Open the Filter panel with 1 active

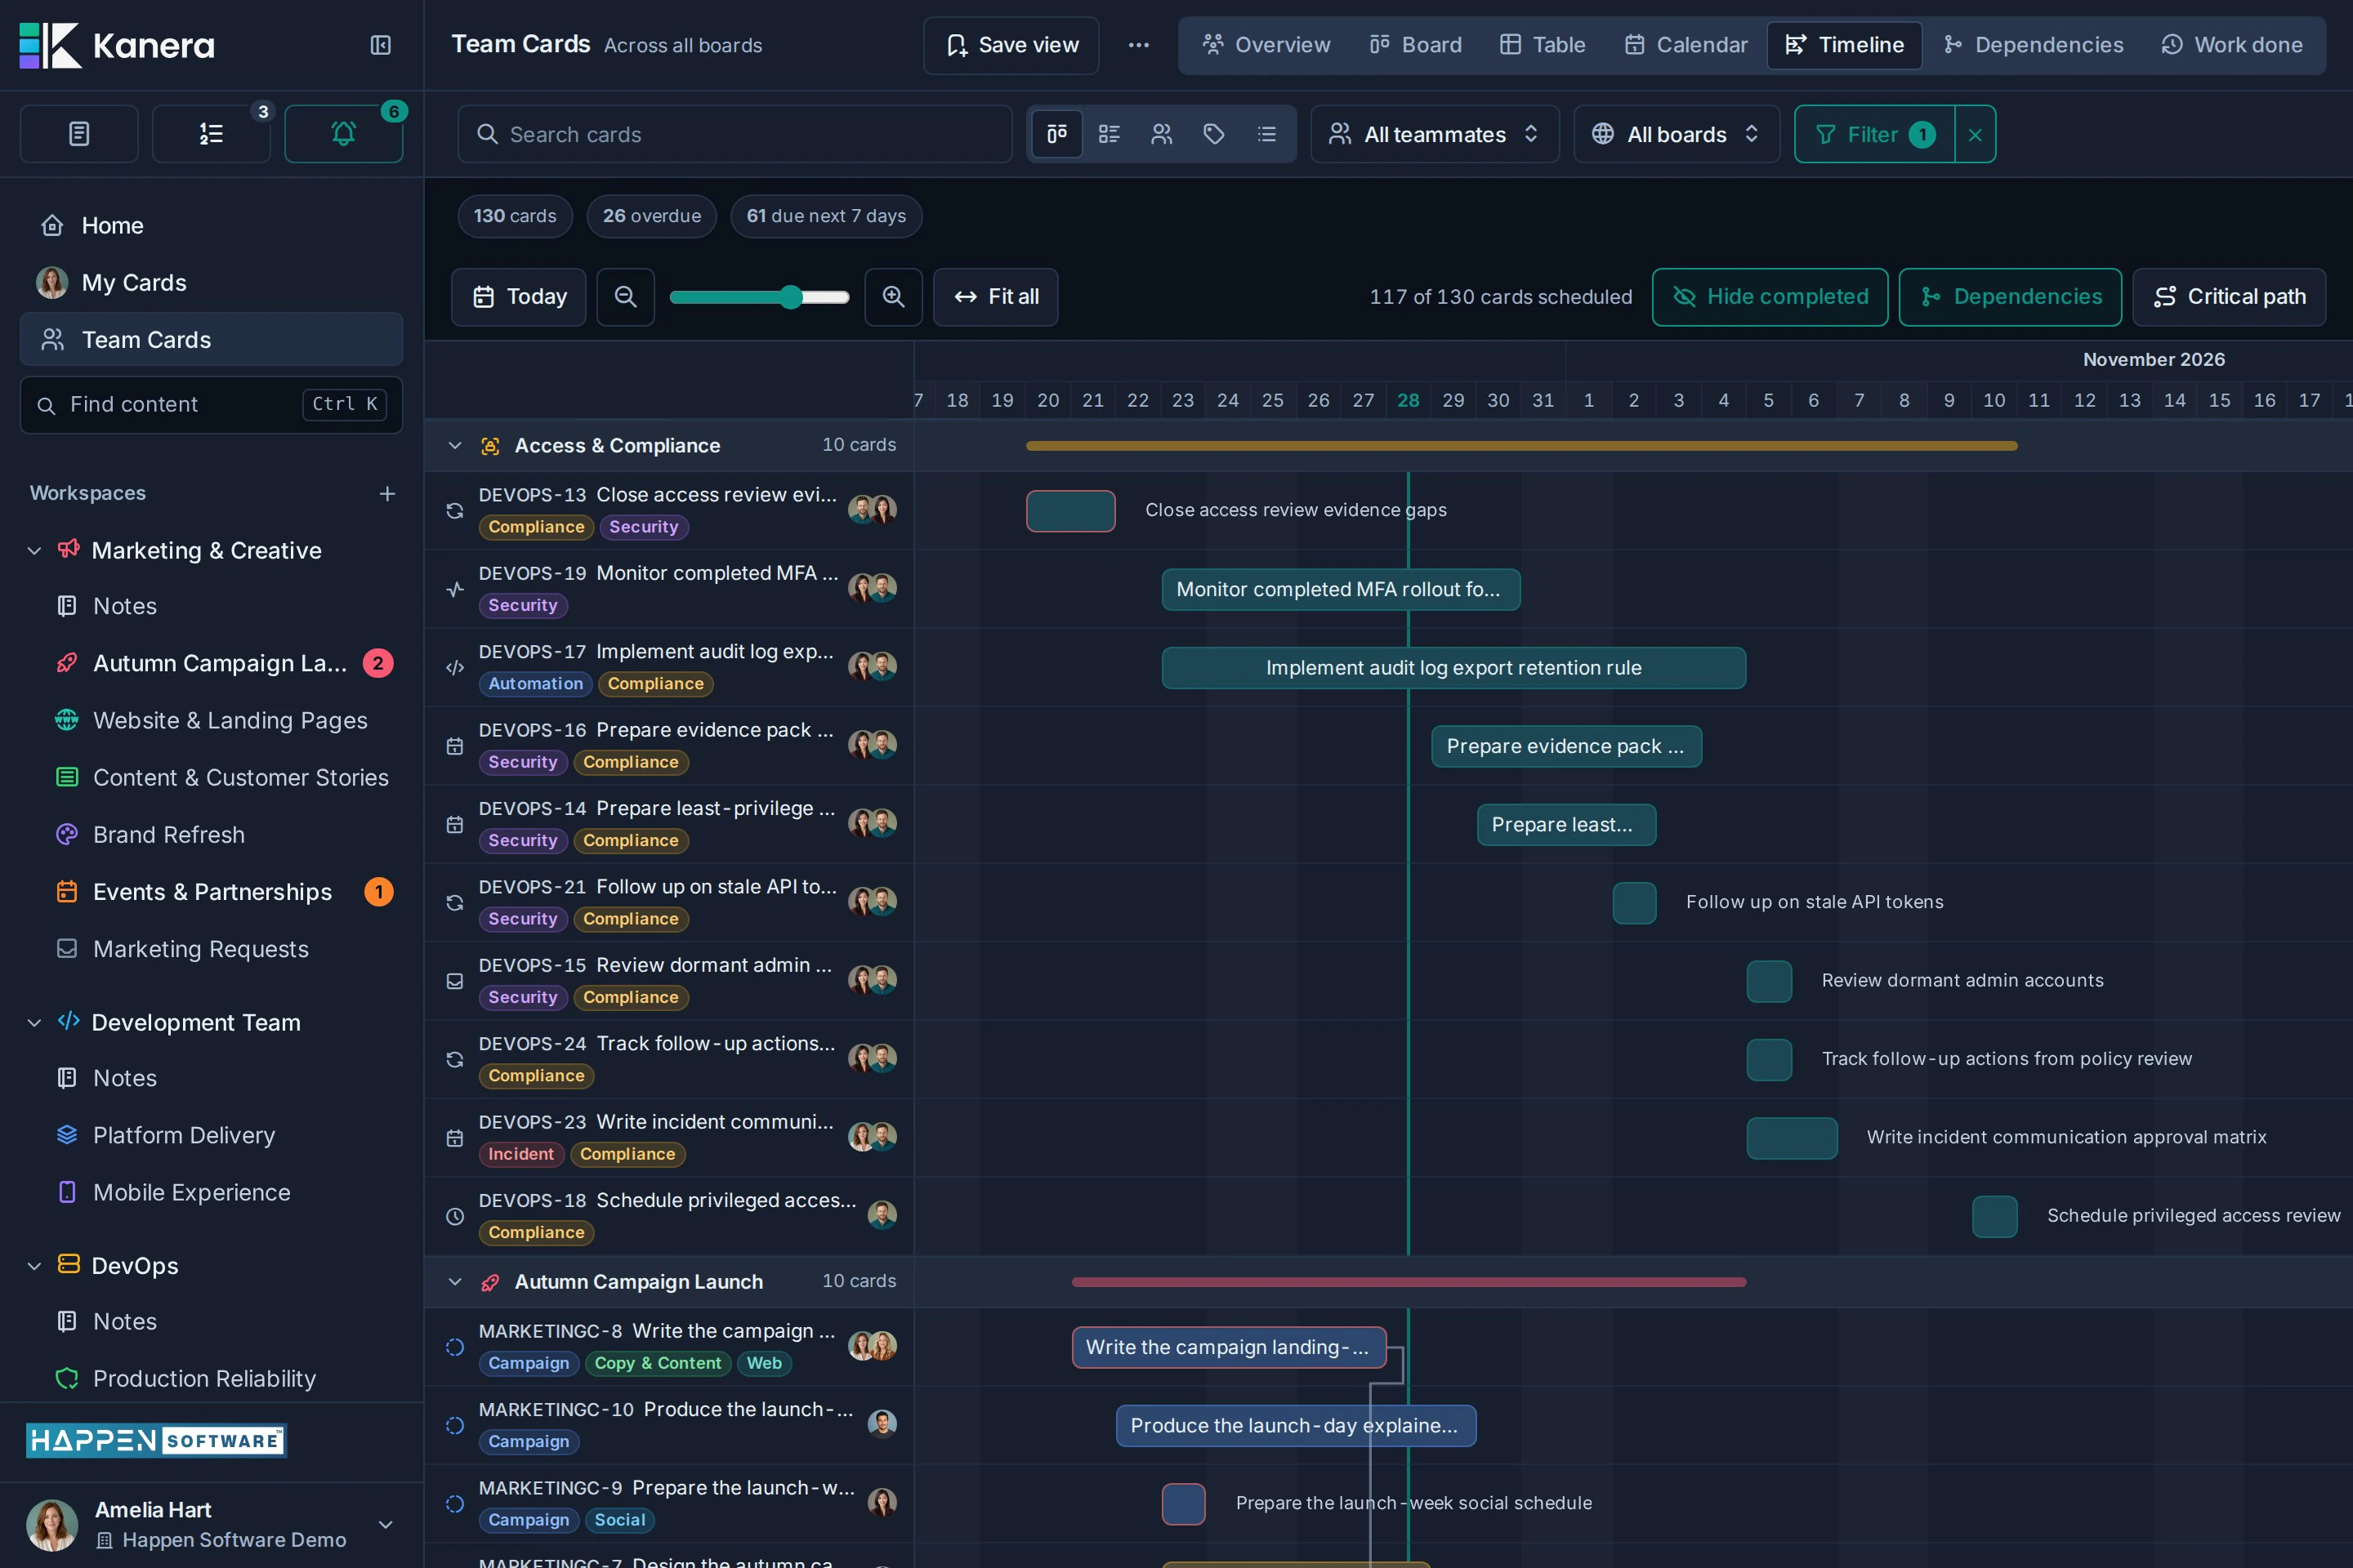click(x=1873, y=134)
